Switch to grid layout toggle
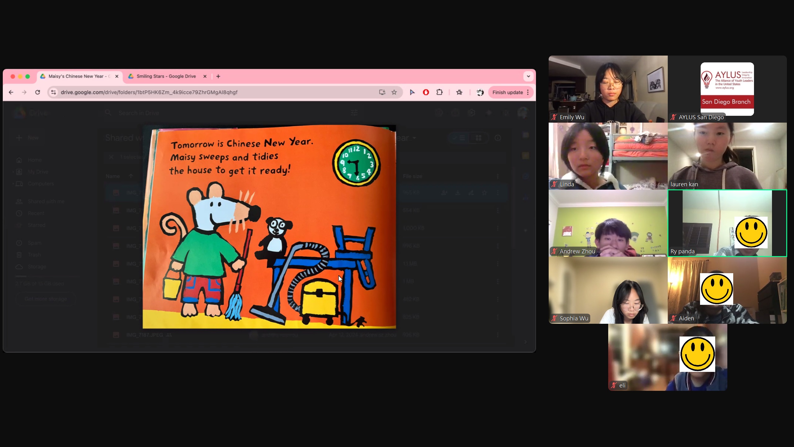Image resolution: width=794 pixels, height=447 pixels. tap(479, 138)
